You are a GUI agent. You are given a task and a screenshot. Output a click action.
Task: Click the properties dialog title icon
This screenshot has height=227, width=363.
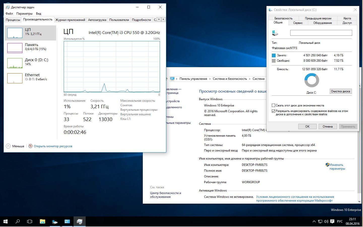click(x=271, y=10)
